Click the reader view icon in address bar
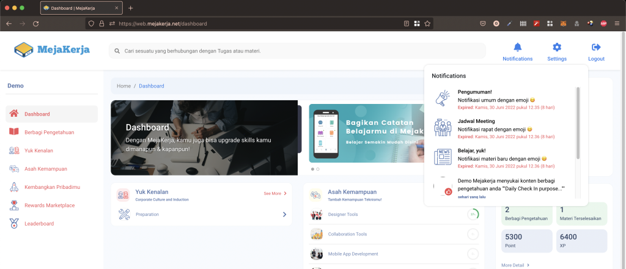The image size is (626, 269). pos(407,24)
